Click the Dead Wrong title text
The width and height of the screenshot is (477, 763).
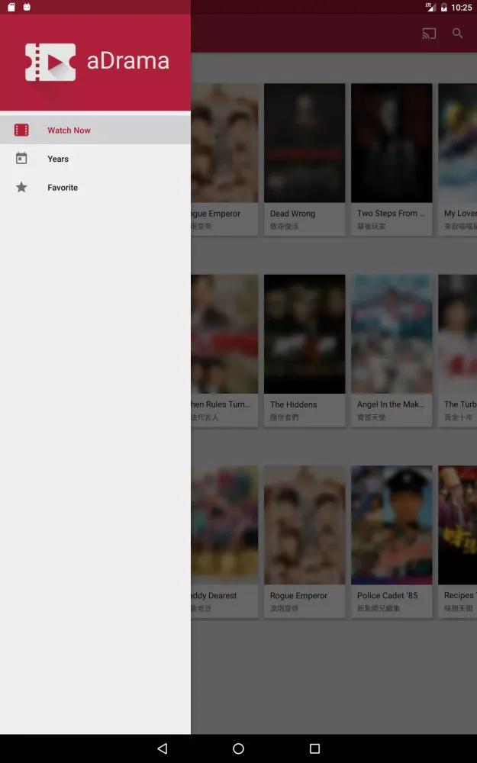pos(292,214)
